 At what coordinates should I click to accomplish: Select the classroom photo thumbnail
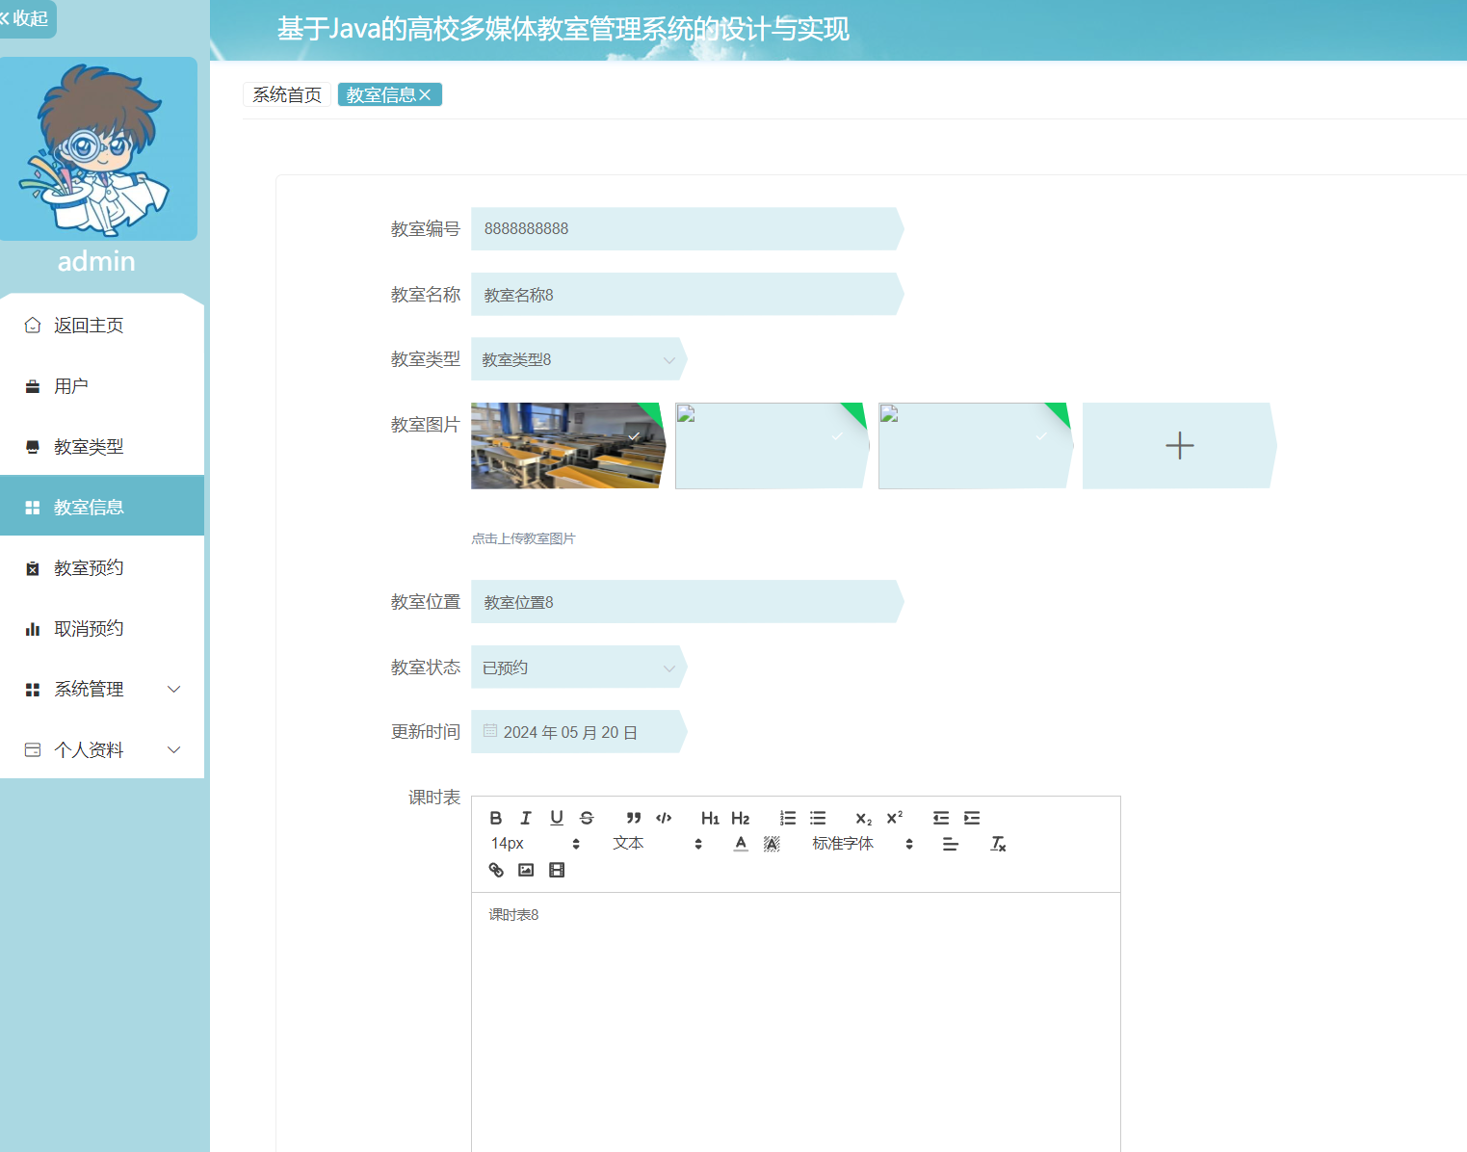[x=568, y=446]
